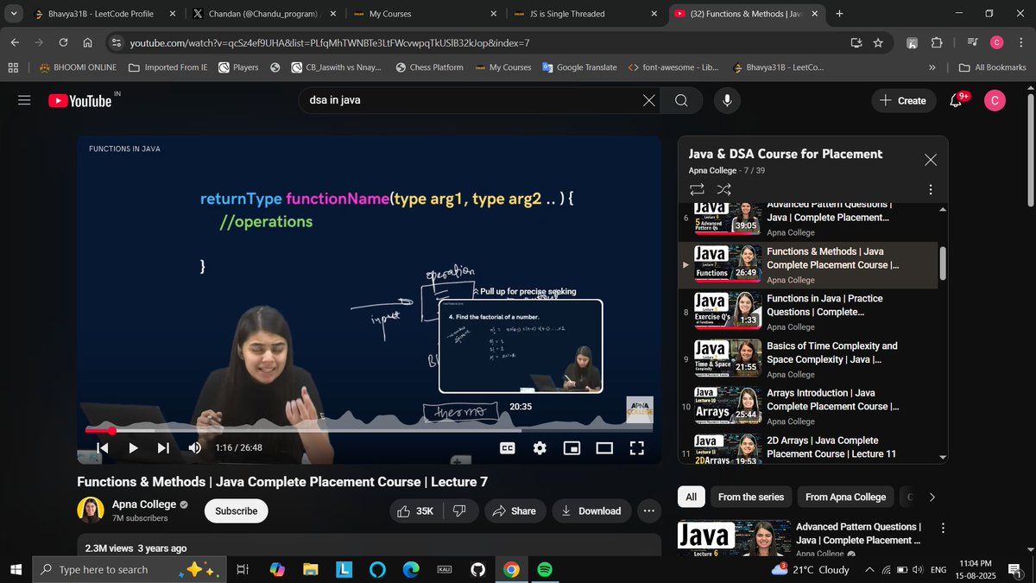1036x583 pixels.
Task: Go to the YouTube home logo
Action: tap(80, 100)
